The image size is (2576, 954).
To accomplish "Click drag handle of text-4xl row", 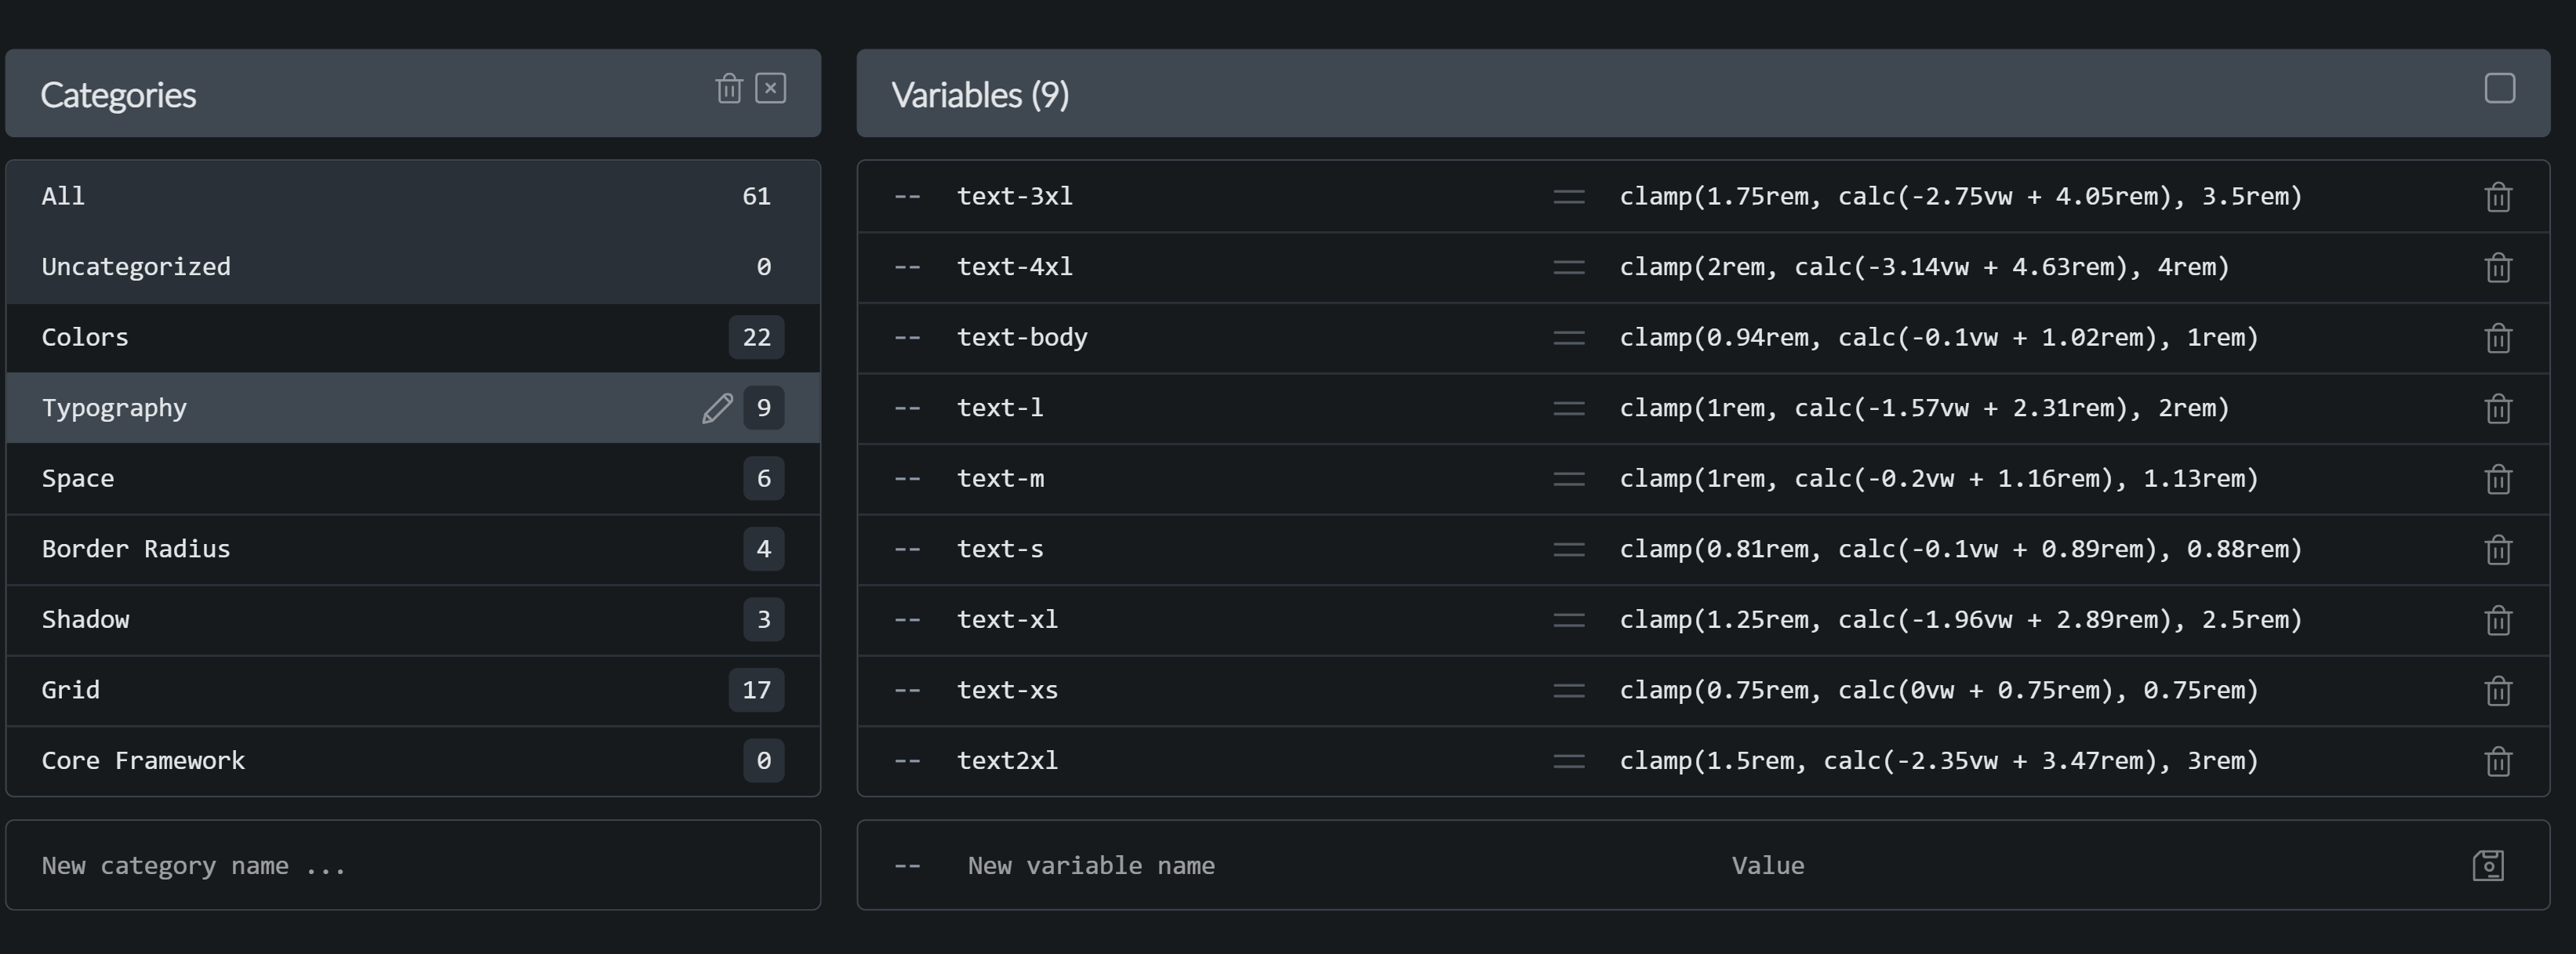I will point(1569,268).
